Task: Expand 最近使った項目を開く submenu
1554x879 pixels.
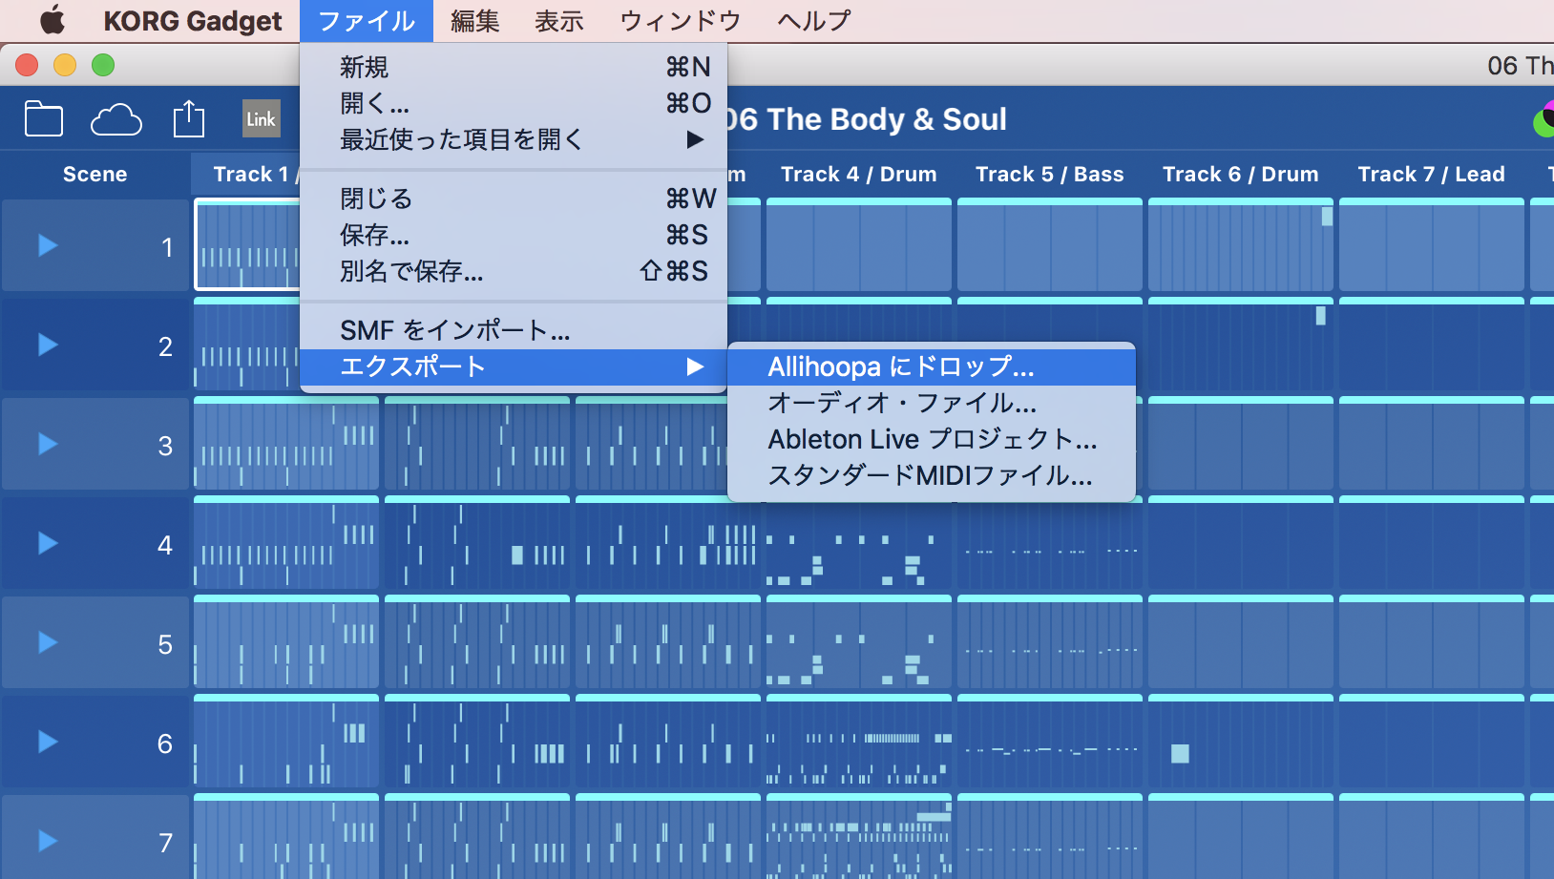Action: pyautogui.click(x=514, y=139)
